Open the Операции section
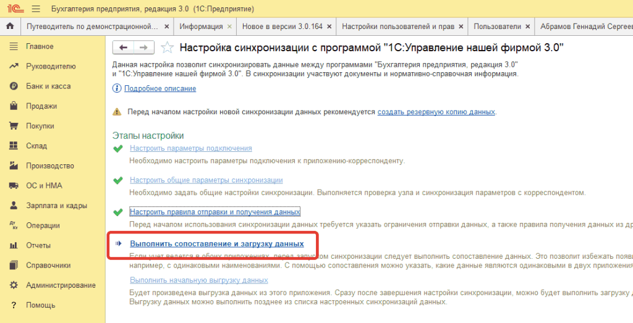Image resolution: width=633 pixels, height=323 pixels. pos(43,225)
